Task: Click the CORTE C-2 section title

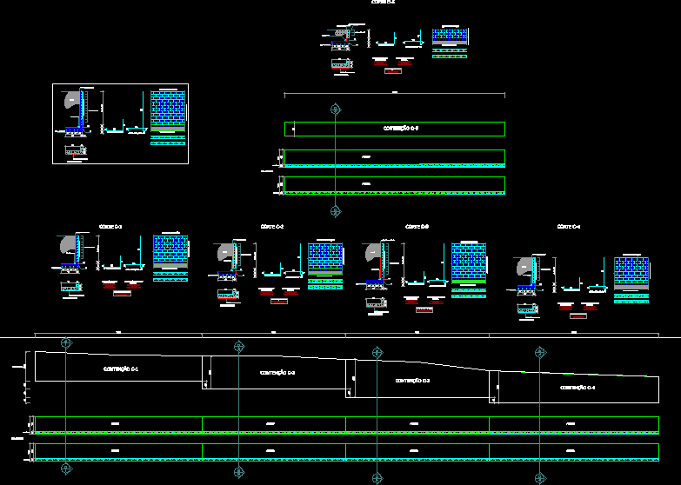Action: pos(272,227)
